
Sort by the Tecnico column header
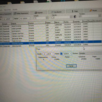click(x=37, y=23)
